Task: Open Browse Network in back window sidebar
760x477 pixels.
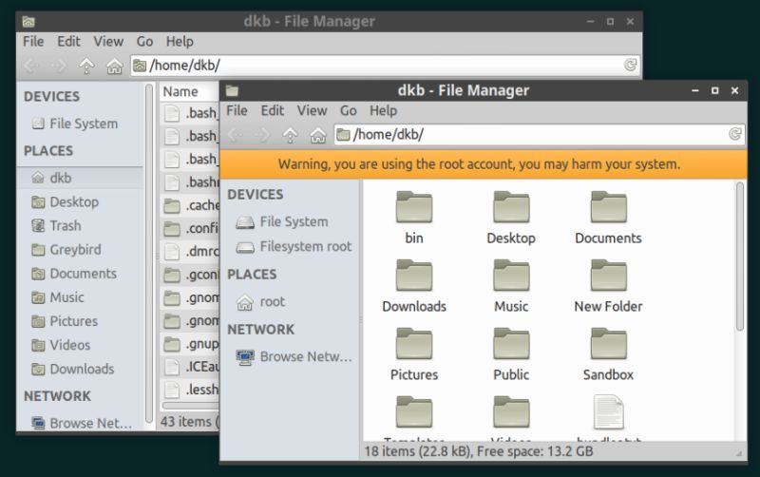Action: coord(81,423)
